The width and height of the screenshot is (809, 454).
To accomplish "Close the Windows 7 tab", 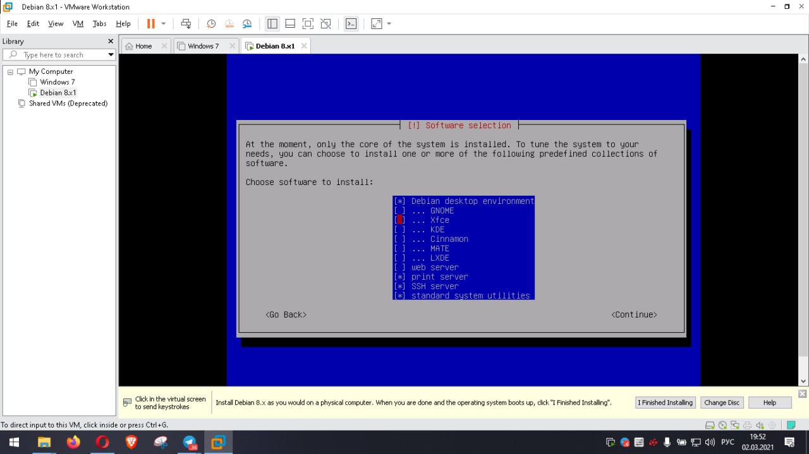I will pyautogui.click(x=232, y=46).
